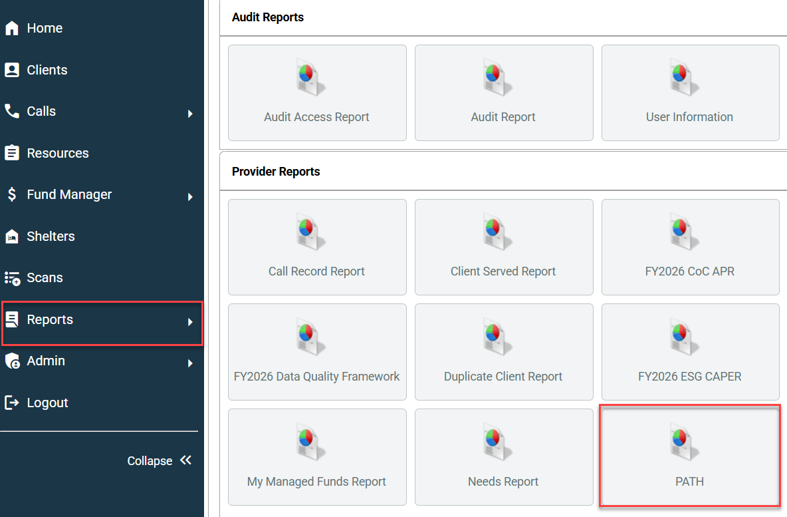Screen dimensions: 787x517
Task: Click the Home icon in sidebar
Action: point(12,29)
